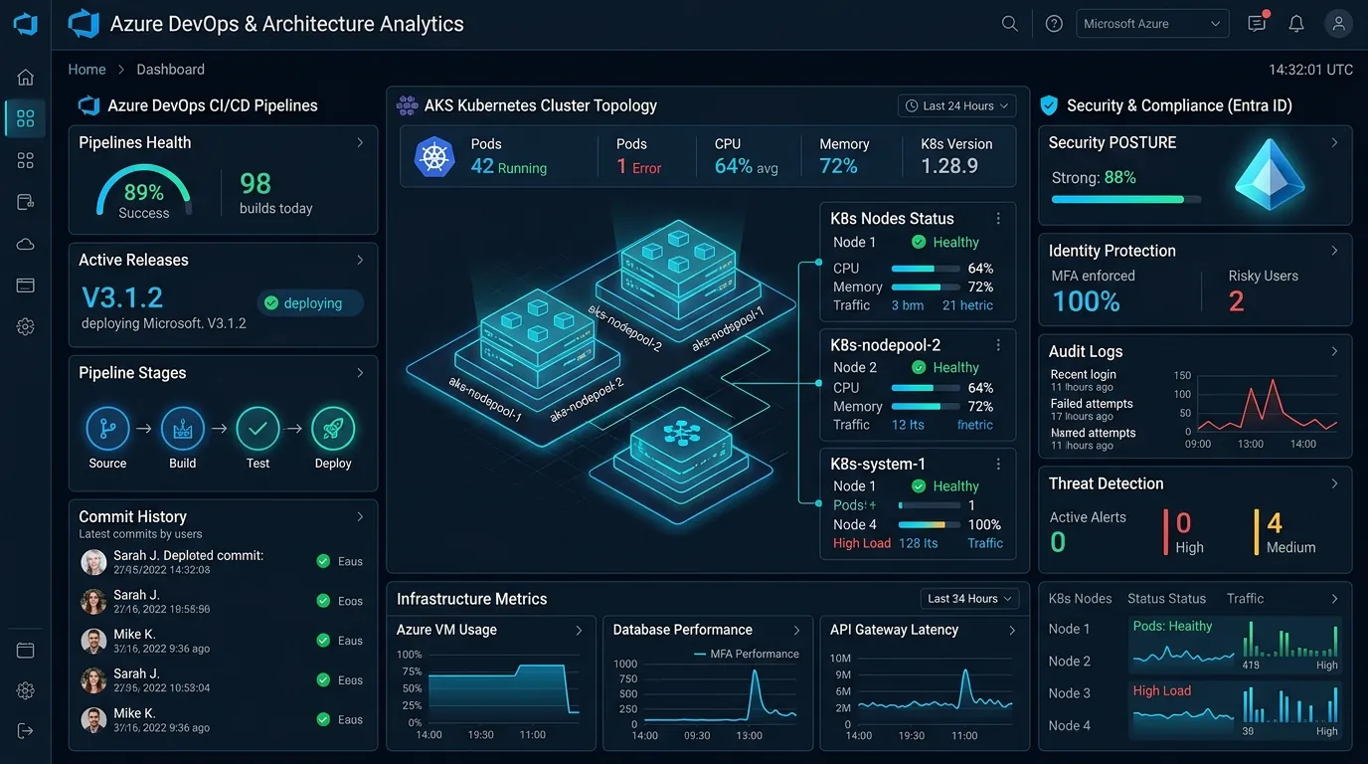Open the Last 34 Hours dropdown

(968, 599)
